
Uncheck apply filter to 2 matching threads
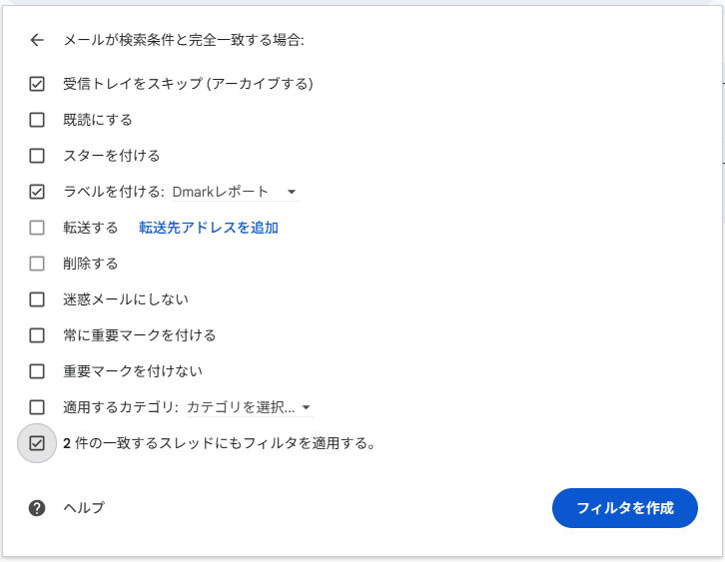tap(37, 443)
